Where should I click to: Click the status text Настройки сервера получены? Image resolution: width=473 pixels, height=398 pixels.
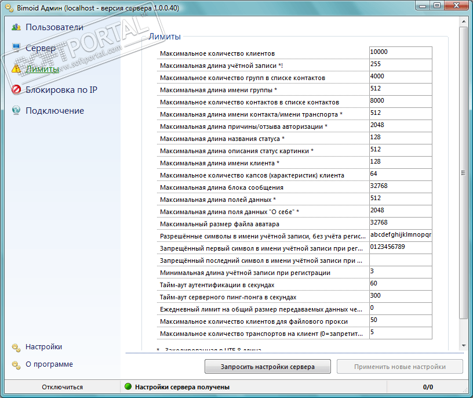click(x=182, y=387)
